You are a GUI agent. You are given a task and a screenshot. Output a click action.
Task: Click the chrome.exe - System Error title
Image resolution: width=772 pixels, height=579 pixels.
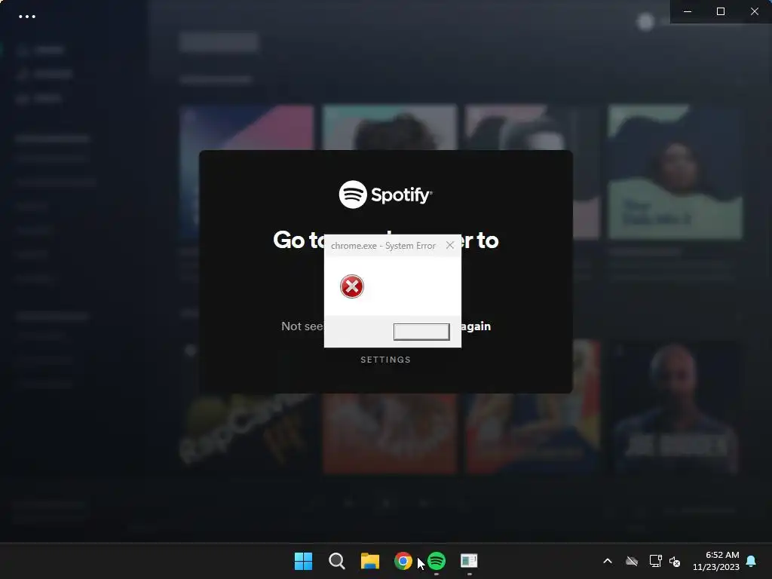coord(383,246)
